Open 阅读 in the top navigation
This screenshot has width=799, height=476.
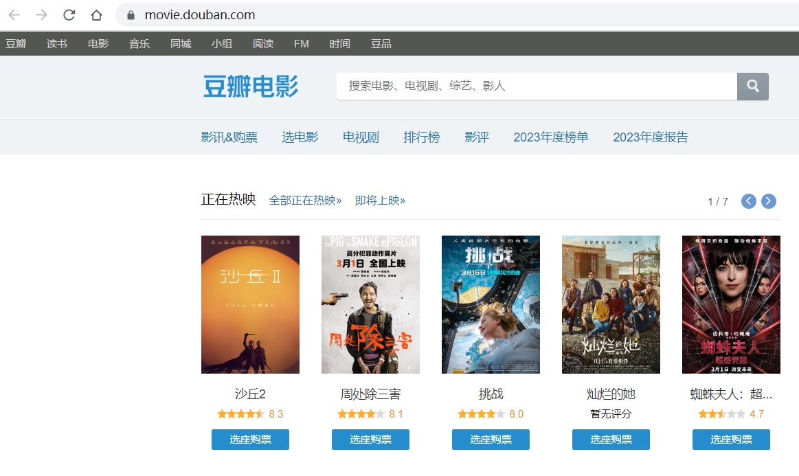(x=263, y=44)
